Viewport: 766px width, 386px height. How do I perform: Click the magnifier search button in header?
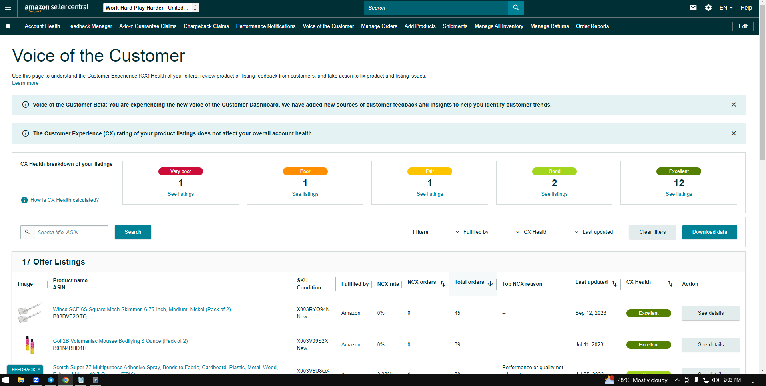click(x=516, y=8)
